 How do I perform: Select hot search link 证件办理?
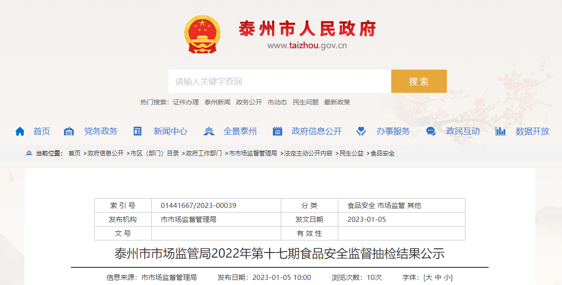point(186,102)
